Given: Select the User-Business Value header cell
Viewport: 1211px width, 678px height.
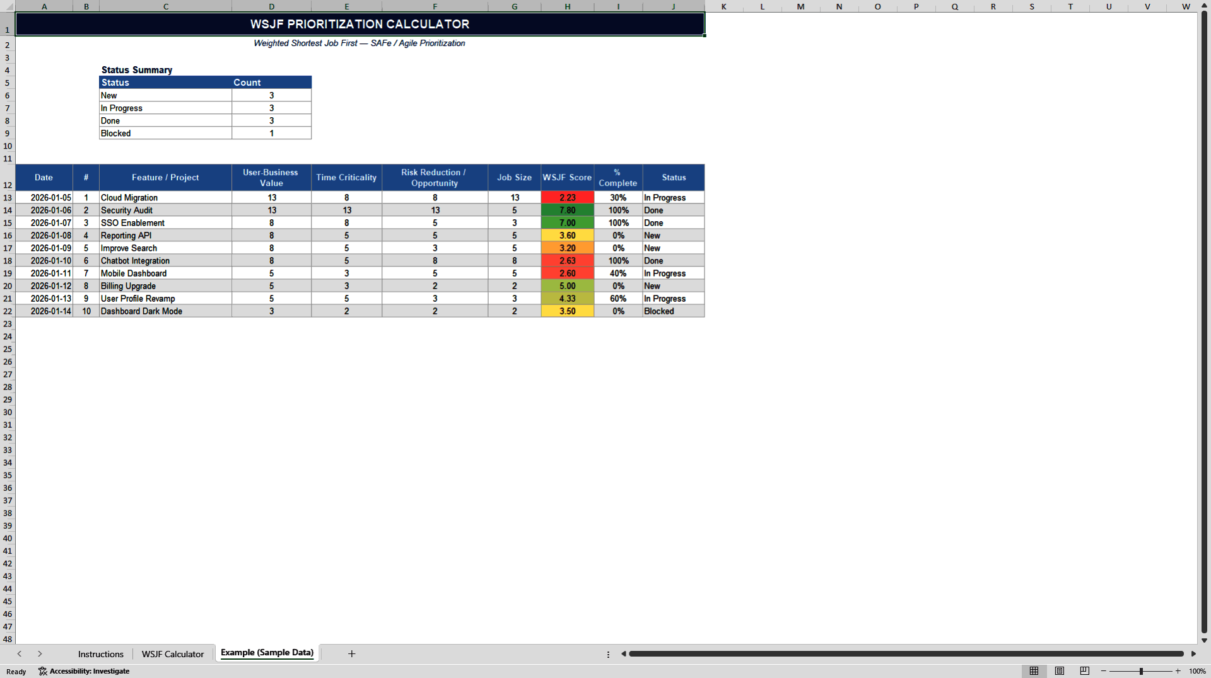Looking at the screenshot, I should (x=271, y=178).
